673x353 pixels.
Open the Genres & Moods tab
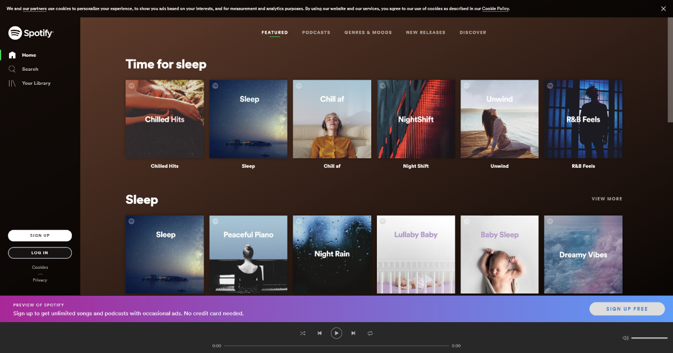pos(368,33)
